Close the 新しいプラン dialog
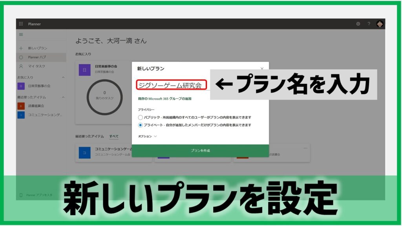Image resolution: width=402 pixels, height=226 pixels. (262, 69)
